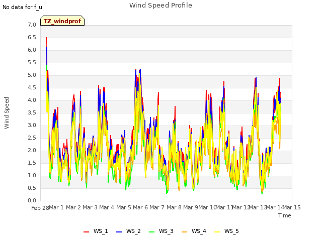
Task: Click the Wind Speed y-axis title
Action: (x=7, y=113)
